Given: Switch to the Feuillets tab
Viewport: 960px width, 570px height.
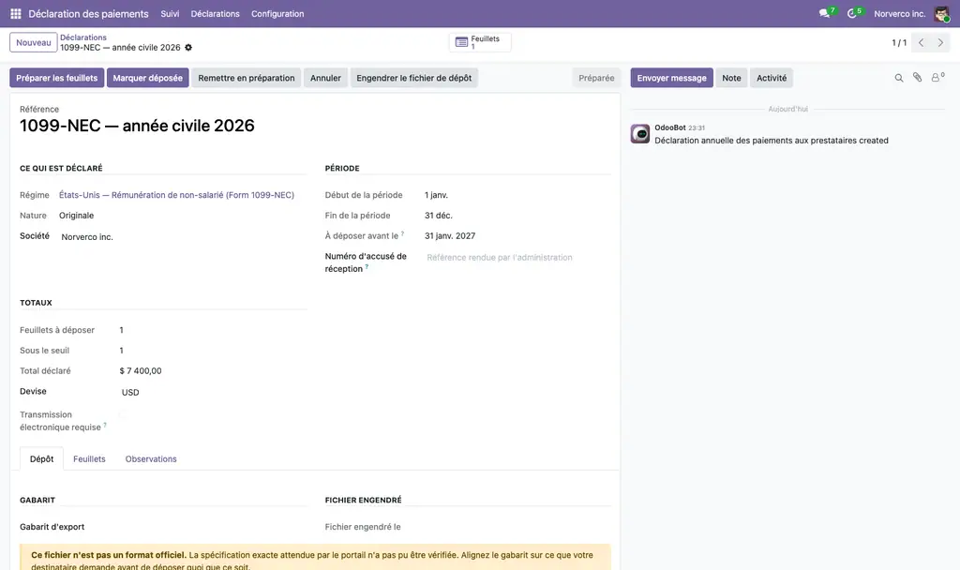Looking at the screenshot, I should [x=89, y=459].
